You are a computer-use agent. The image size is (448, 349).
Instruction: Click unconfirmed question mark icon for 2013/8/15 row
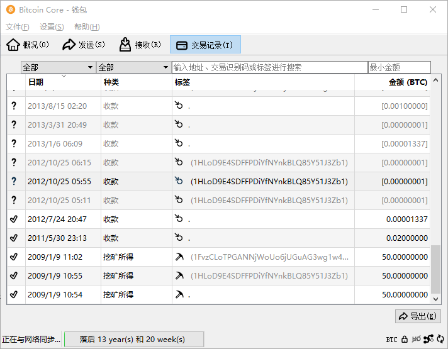click(14, 106)
